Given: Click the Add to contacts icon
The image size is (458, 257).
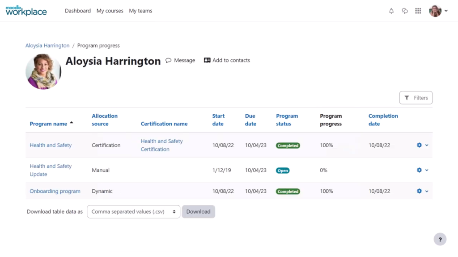Looking at the screenshot, I should point(208,60).
